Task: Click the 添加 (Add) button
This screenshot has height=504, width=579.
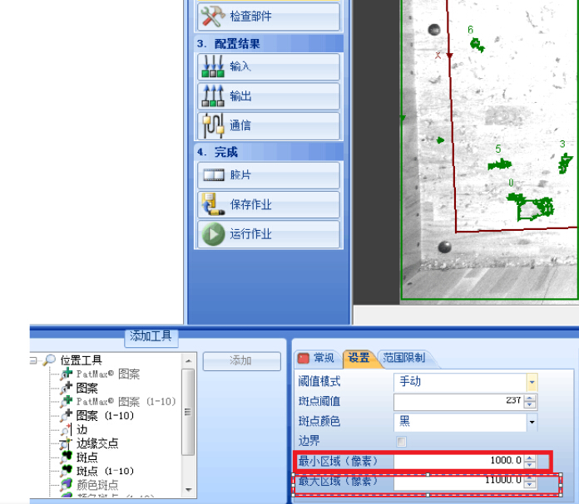Action: click(241, 361)
